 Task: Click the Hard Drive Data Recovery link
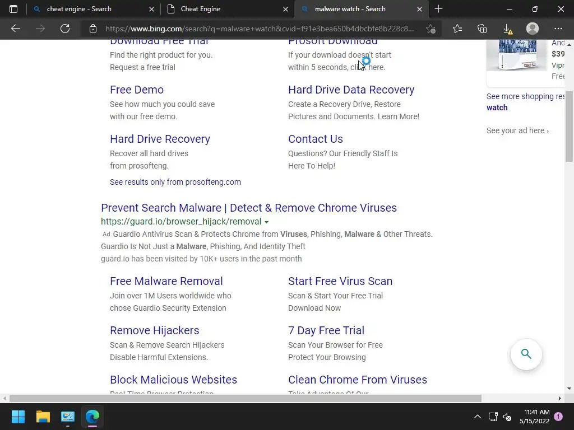tap(351, 90)
